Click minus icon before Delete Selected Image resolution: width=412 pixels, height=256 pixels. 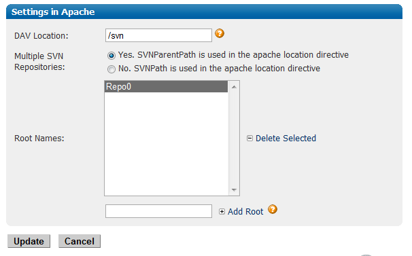tap(250, 139)
